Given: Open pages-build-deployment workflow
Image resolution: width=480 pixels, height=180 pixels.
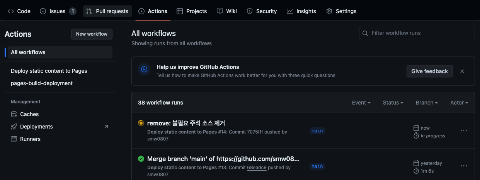Looking at the screenshot, I should click(42, 83).
